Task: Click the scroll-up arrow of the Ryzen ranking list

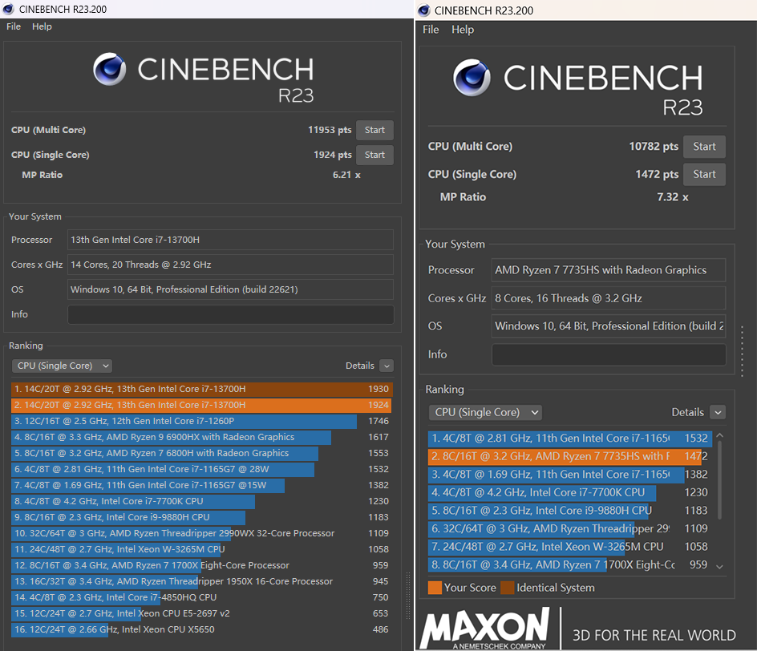Action: (719, 435)
